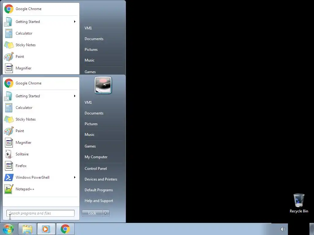Viewport: 314px width, 235px height.
Task: Expand Getting Started arrow in the lower menu
Action: pyautogui.click(x=75, y=96)
